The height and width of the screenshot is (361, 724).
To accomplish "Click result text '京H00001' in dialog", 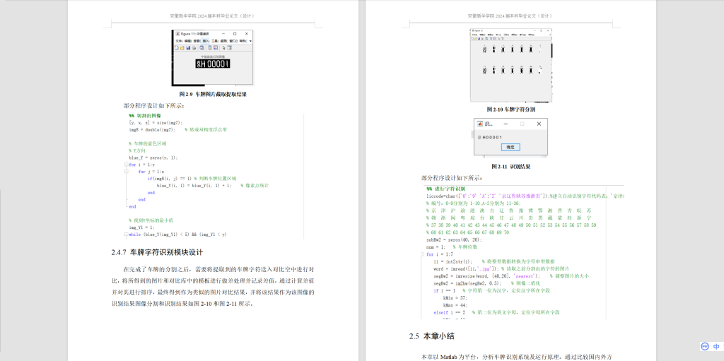I will click(x=490, y=137).
